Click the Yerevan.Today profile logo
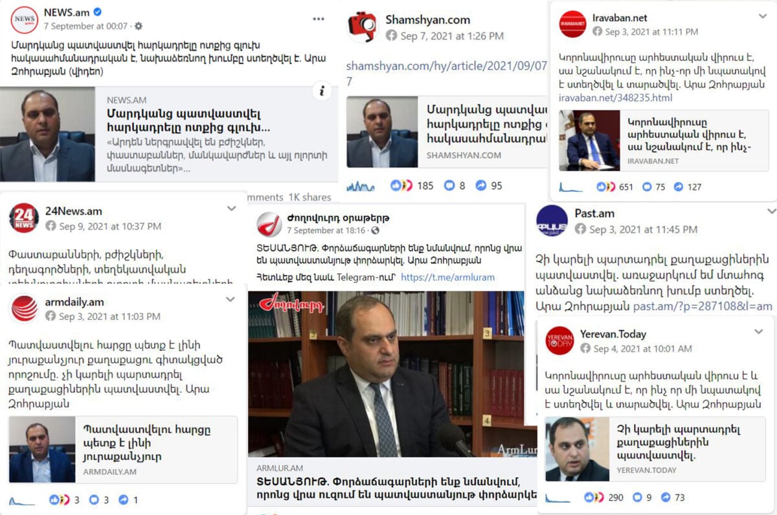 (x=559, y=341)
